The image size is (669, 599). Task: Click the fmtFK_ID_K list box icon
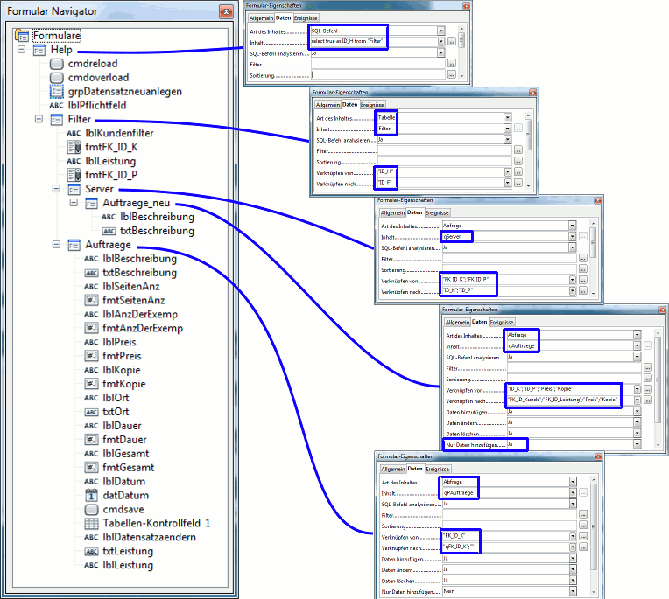click(x=74, y=147)
